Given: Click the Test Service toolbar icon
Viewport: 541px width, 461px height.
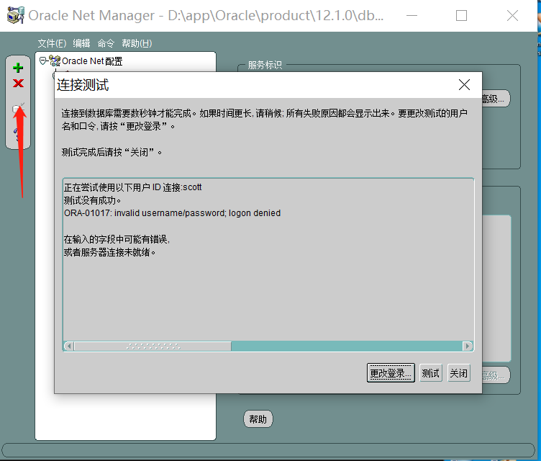Looking at the screenshot, I should (x=18, y=108).
